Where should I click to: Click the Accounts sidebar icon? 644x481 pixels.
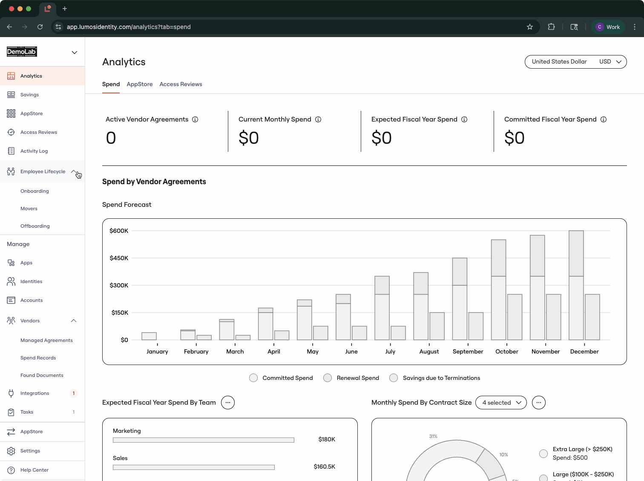pos(11,300)
